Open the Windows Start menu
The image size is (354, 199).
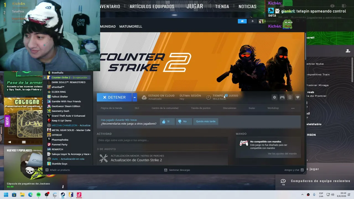coord(6,195)
